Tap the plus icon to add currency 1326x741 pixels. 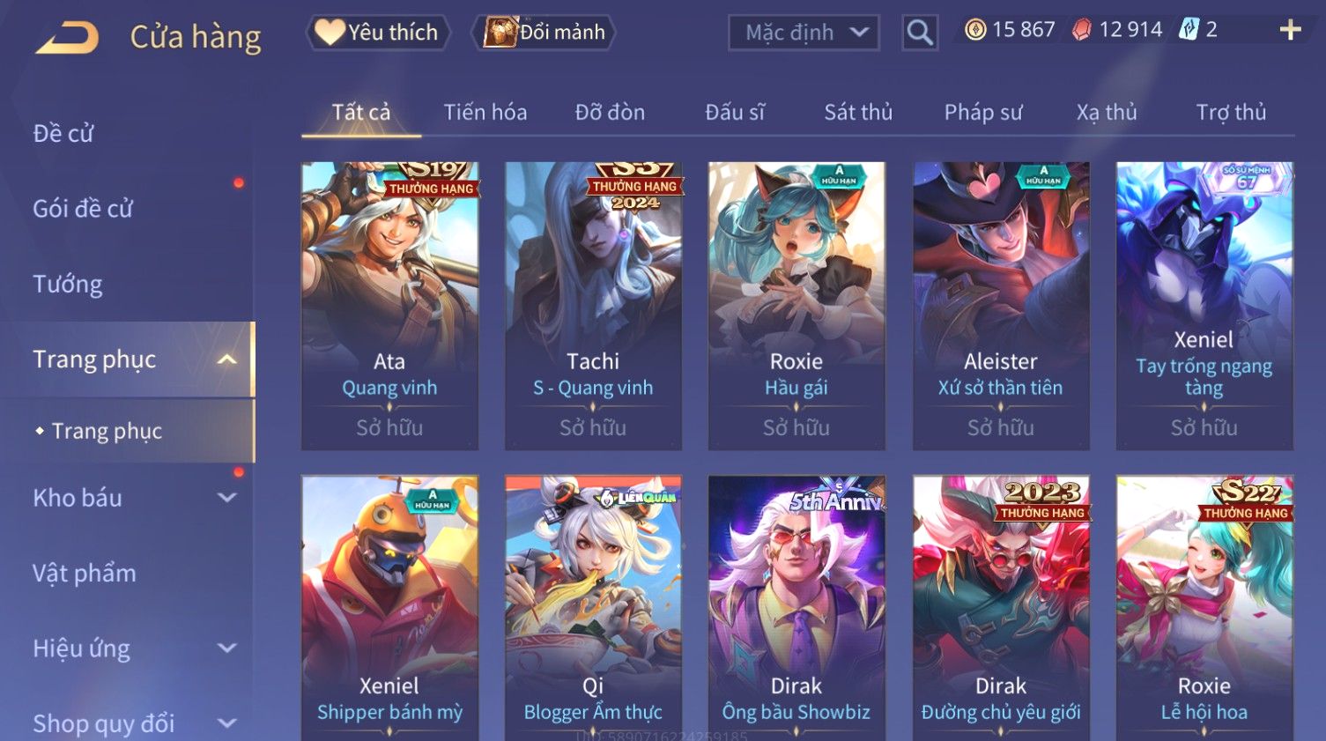[1290, 31]
